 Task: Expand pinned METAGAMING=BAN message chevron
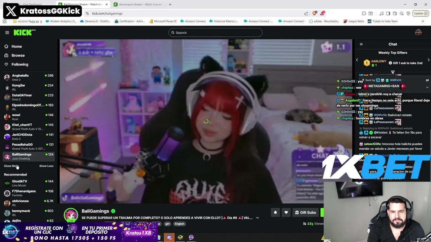point(427,87)
